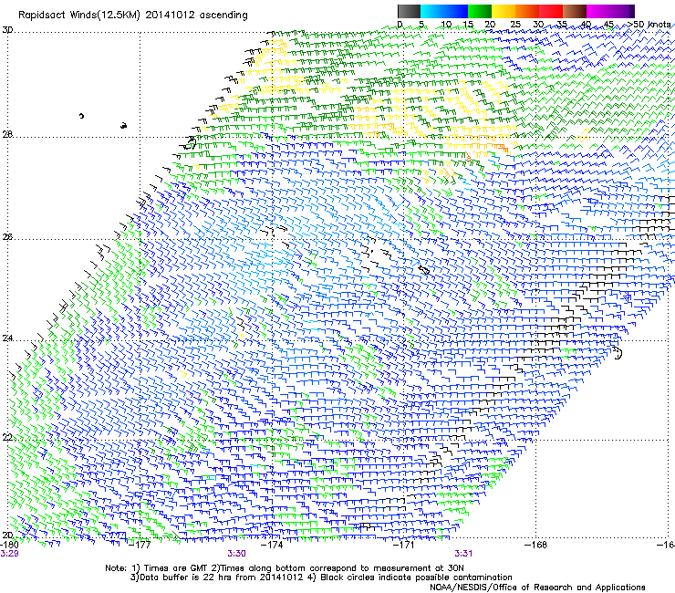Choose the red 30-35 knots legend swatch

551,11
